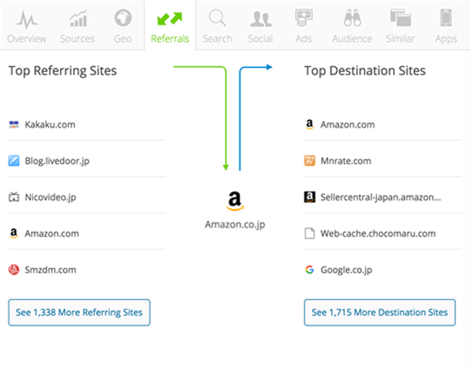470x367 pixels.
Task: Open the Blog.livedoor.jp referring site
Action: pyautogui.click(x=57, y=161)
